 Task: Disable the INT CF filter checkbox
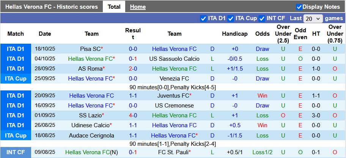click(x=262, y=18)
